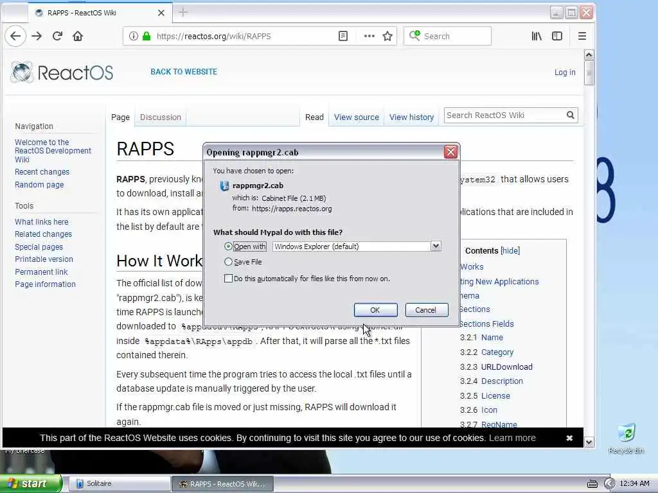Viewport: 658px width, 493px height.
Task: Open a new tab with plus button
Action: (x=183, y=13)
